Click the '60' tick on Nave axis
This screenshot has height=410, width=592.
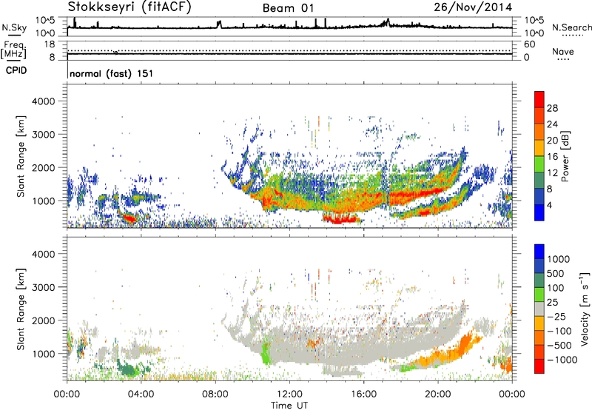click(529, 44)
